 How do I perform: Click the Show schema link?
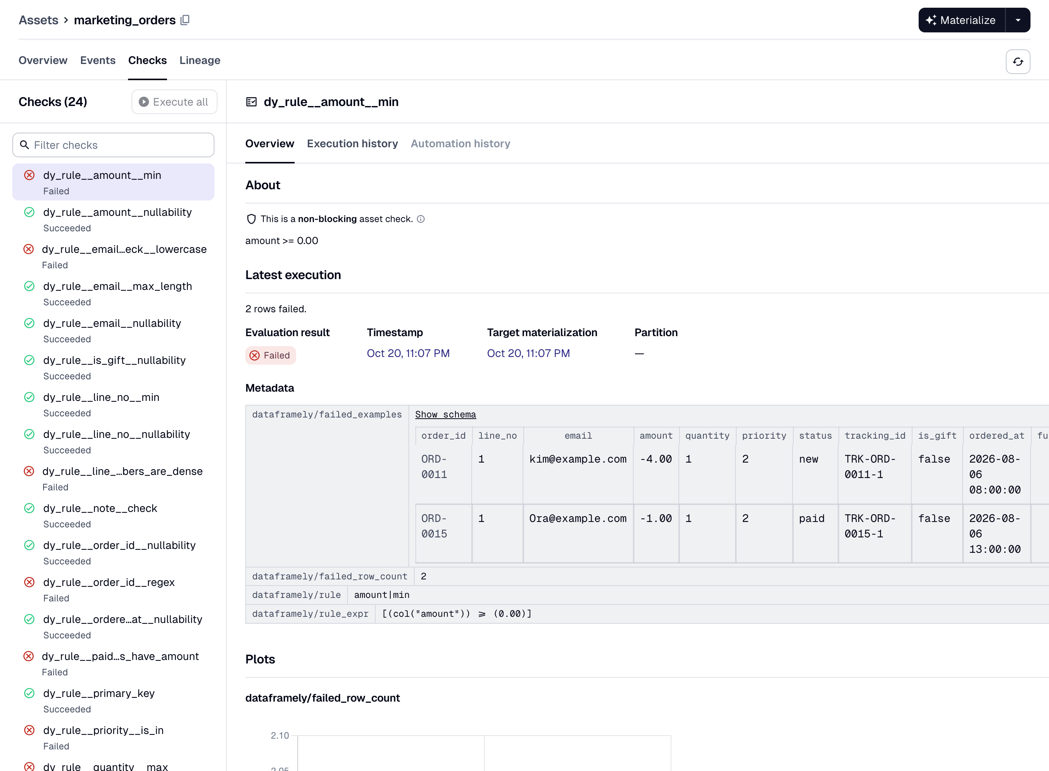click(445, 414)
